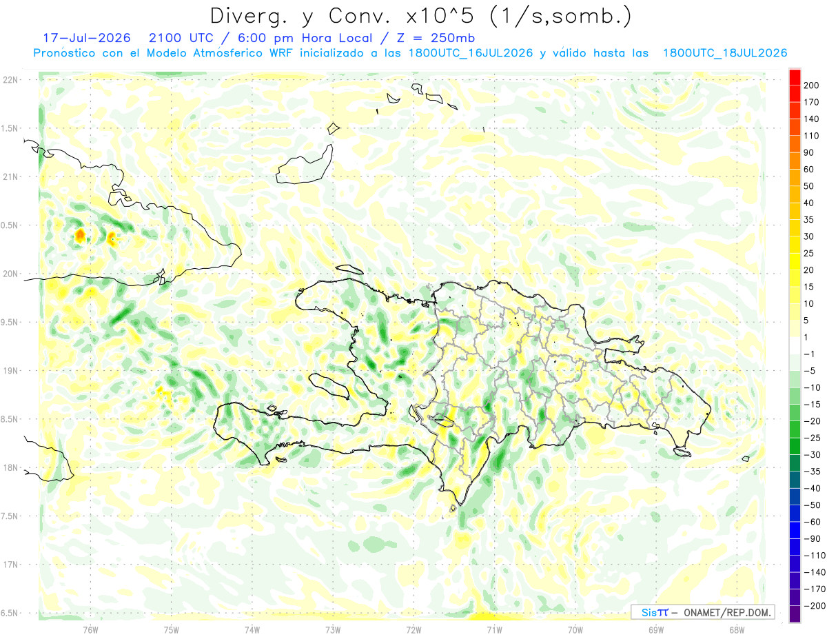
Task: Click the initialization time '1800UTC_16JUL2026'
Action: click(x=470, y=53)
